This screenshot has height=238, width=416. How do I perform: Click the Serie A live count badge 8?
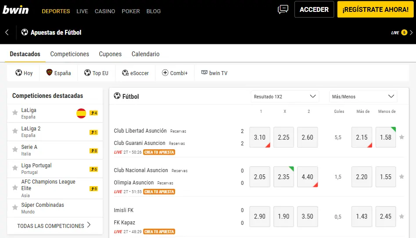pyautogui.click(x=93, y=151)
